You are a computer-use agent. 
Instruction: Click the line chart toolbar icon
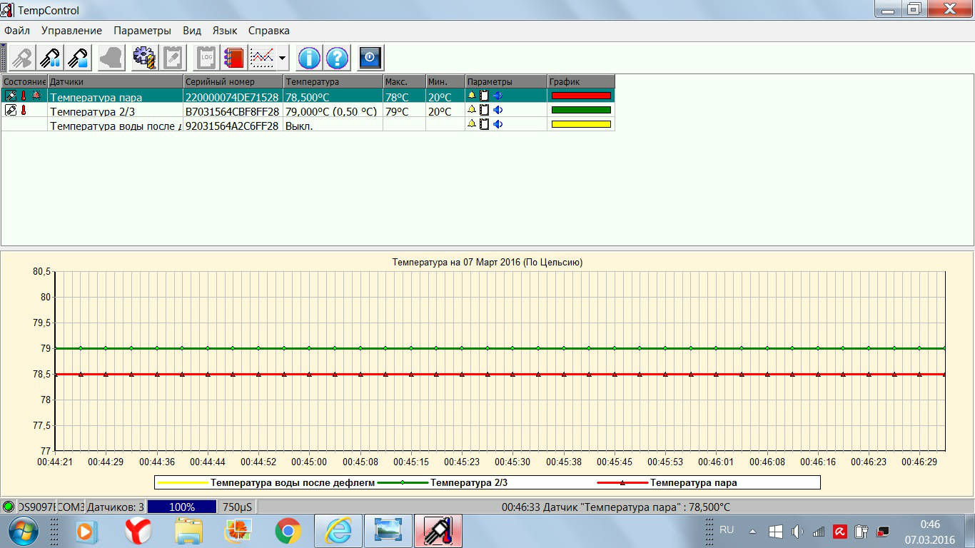coord(262,58)
